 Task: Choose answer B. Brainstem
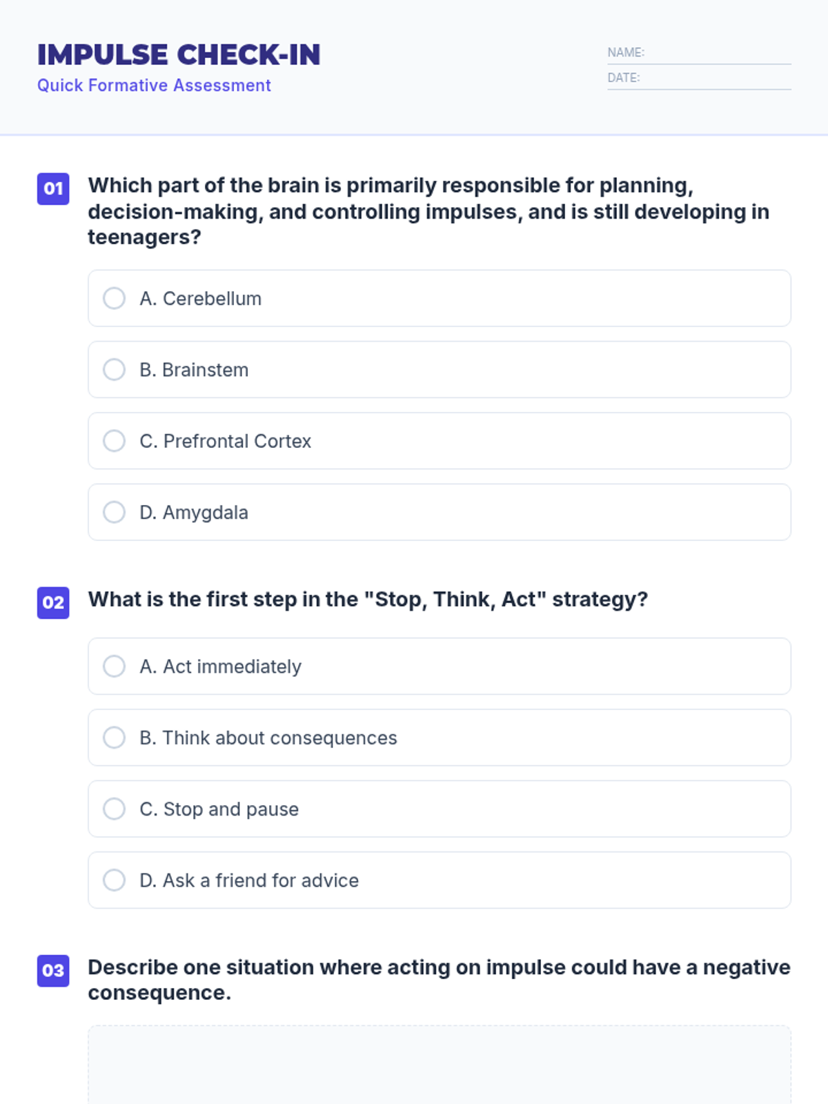[x=115, y=370]
